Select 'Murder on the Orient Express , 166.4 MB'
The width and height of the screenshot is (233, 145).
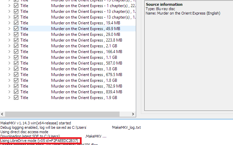[x=87, y=52]
